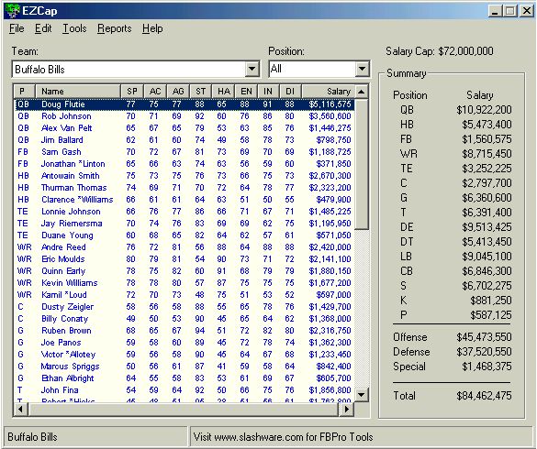Select the Victor *Allotey row
This screenshot has height=449, width=537.
point(185,355)
